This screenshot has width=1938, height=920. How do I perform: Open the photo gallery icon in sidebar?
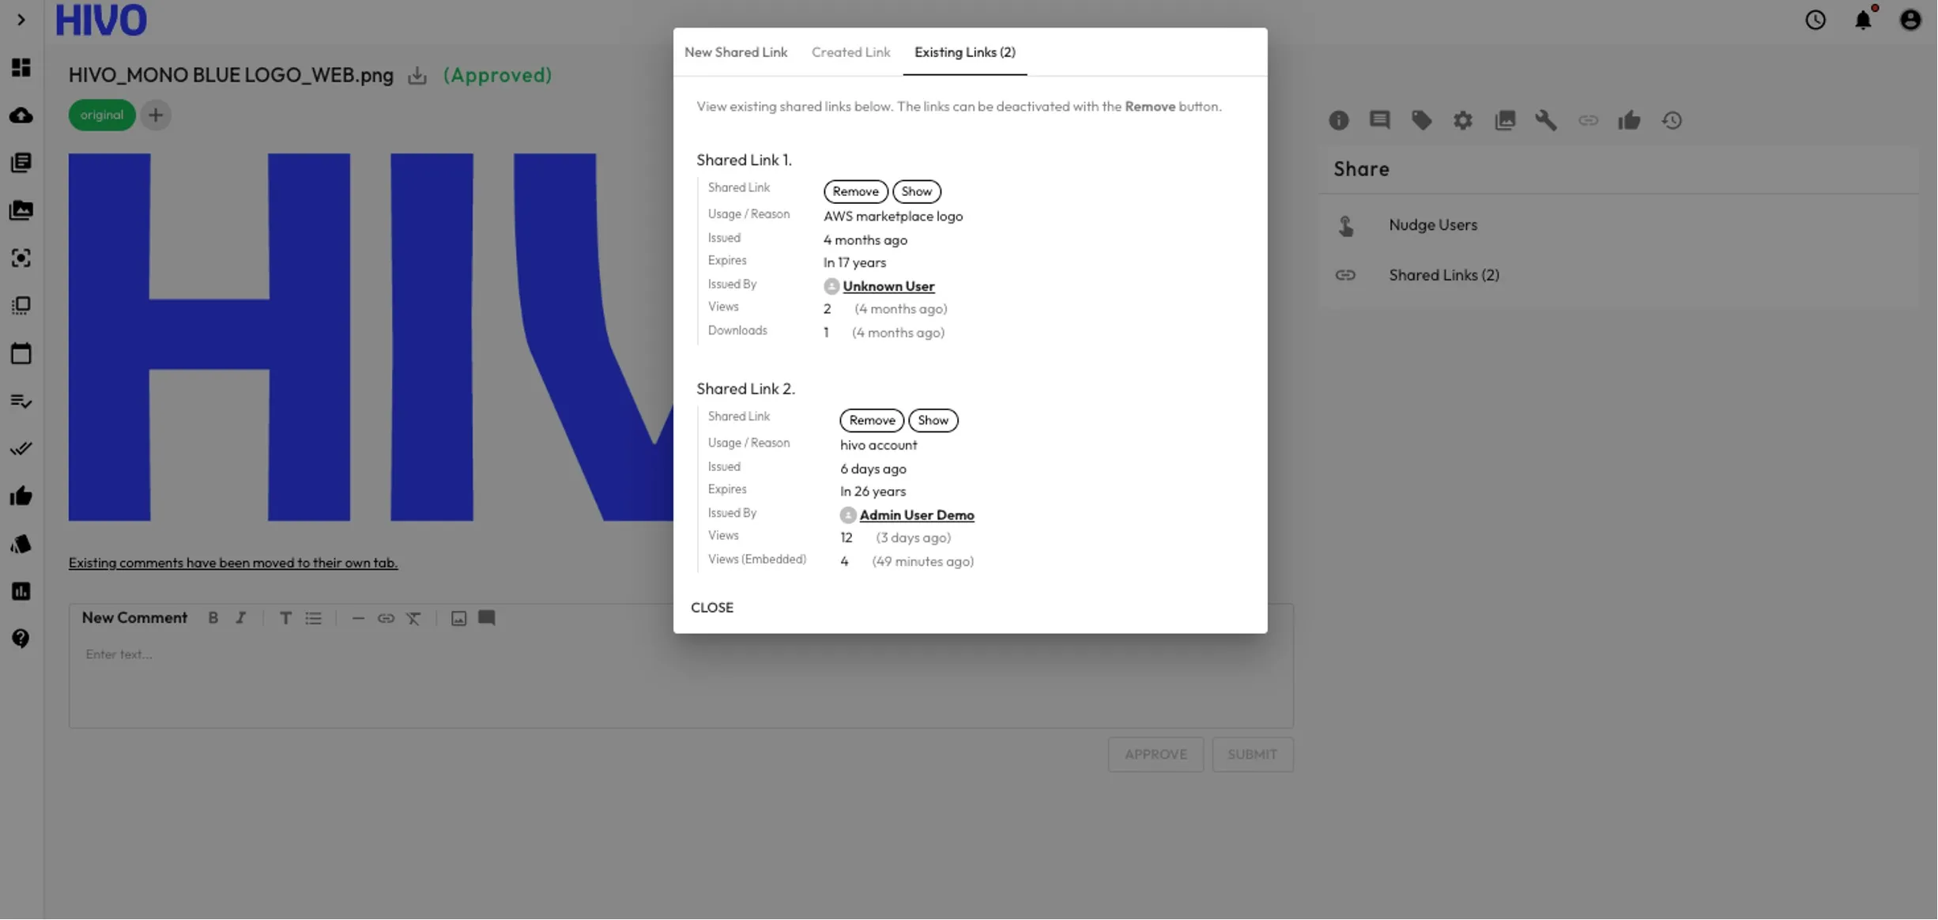tap(21, 210)
